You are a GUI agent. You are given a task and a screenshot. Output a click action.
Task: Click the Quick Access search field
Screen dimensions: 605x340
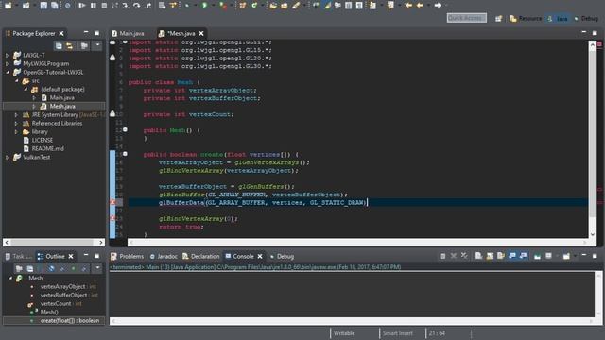pyautogui.click(x=466, y=18)
